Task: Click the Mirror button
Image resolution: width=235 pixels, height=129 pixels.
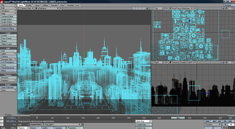Action: [x=8, y=71]
